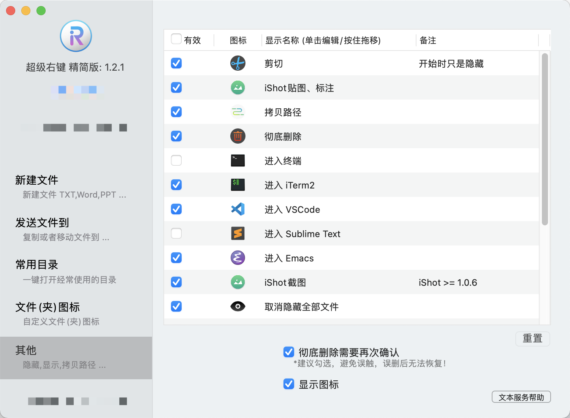Click the eye icon for 取消隐藏全部文件
The image size is (570, 418).
click(238, 306)
